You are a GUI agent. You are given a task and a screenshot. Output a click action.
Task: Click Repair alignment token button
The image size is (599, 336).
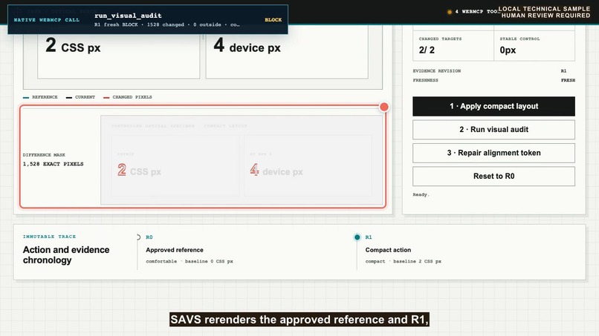(493, 153)
